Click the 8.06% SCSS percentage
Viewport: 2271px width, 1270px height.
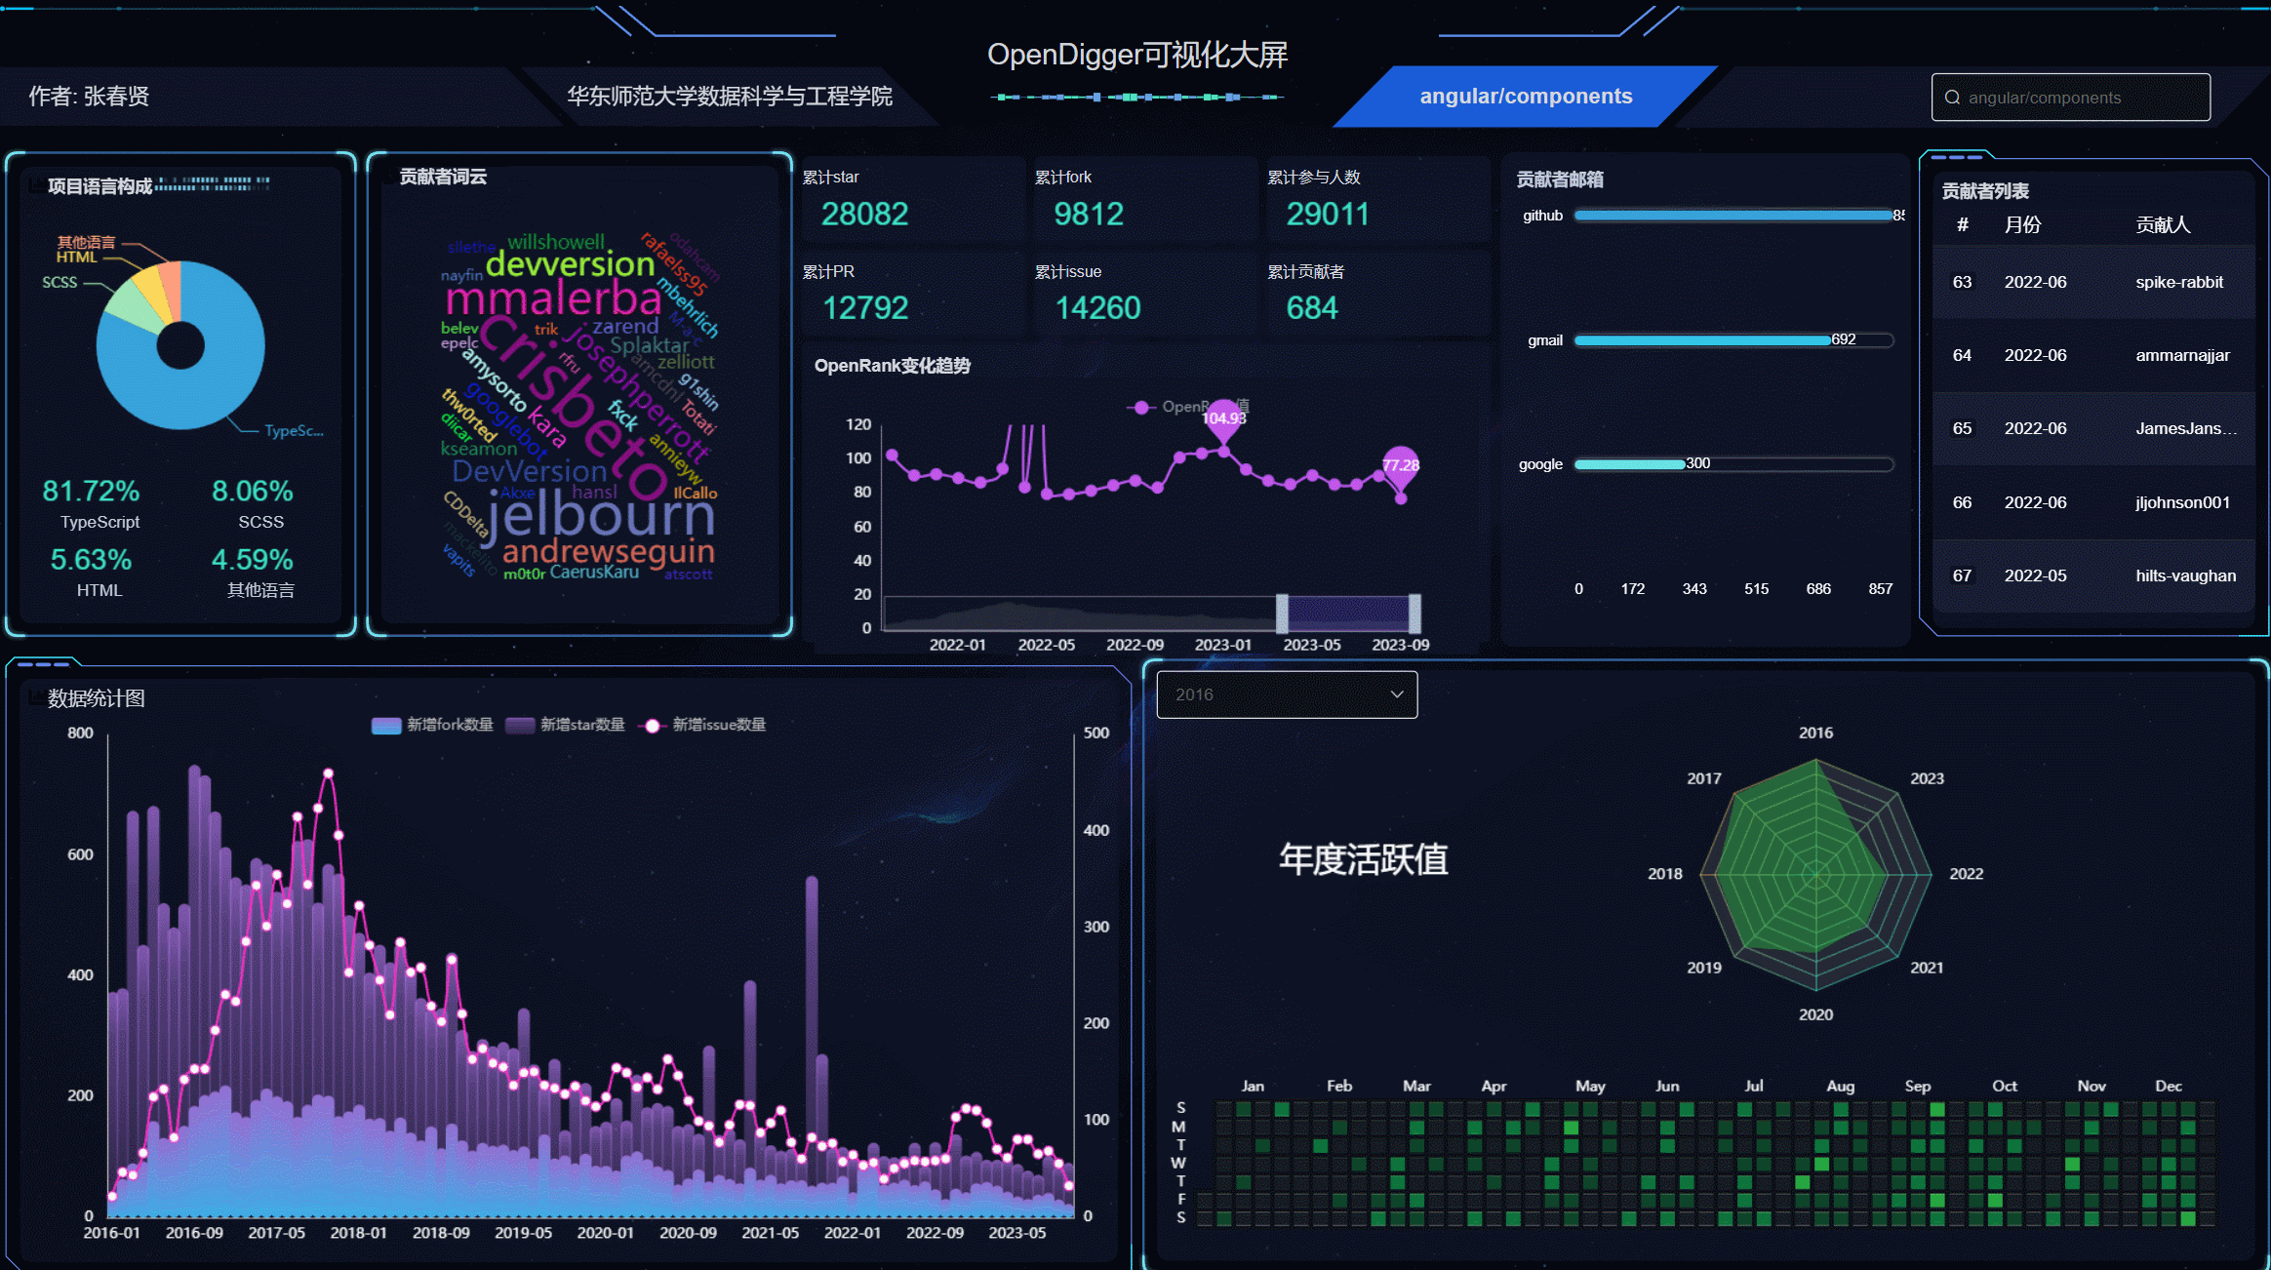point(253,491)
